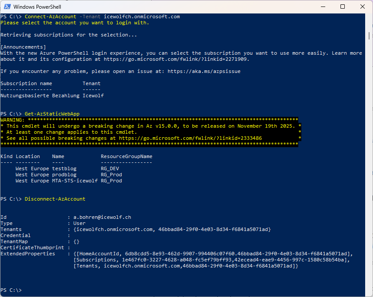Click the RG_DEV resource group value
Viewport: 373px width, 297px height.
pyautogui.click(x=110, y=168)
